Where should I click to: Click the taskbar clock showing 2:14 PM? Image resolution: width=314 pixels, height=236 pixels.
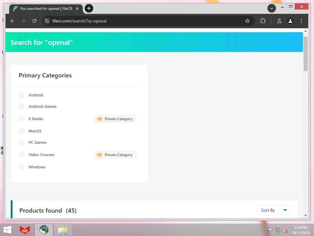[x=301, y=230]
